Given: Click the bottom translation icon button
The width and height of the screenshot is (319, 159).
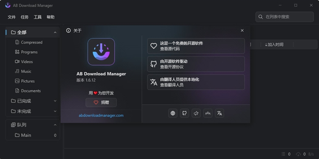Looking at the screenshot, I should point(219,113).
